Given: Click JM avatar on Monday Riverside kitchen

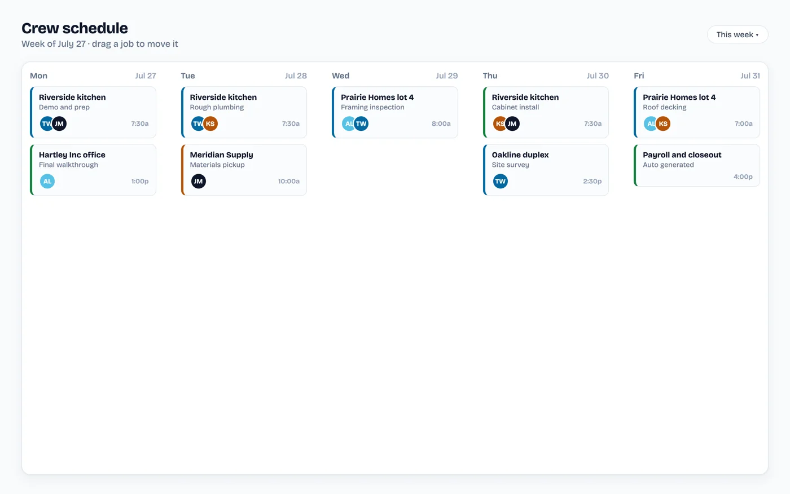Looking at the screenshot, I should [59, 123].
